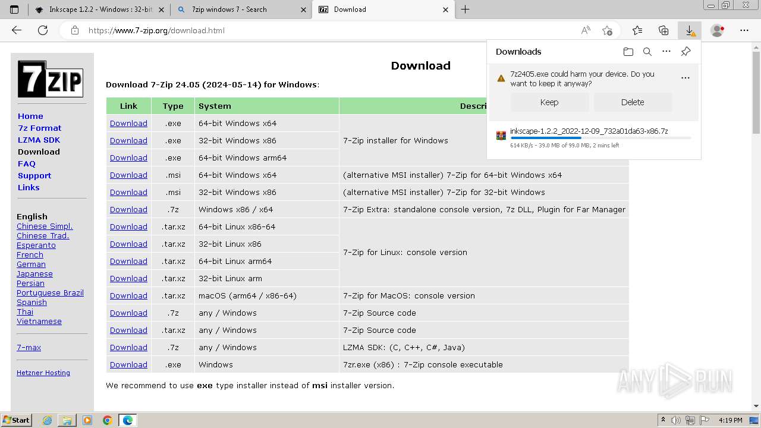This screenshot has height=428, width=761.
Task: Search downloads with magnifier icon
Action: 647,52
